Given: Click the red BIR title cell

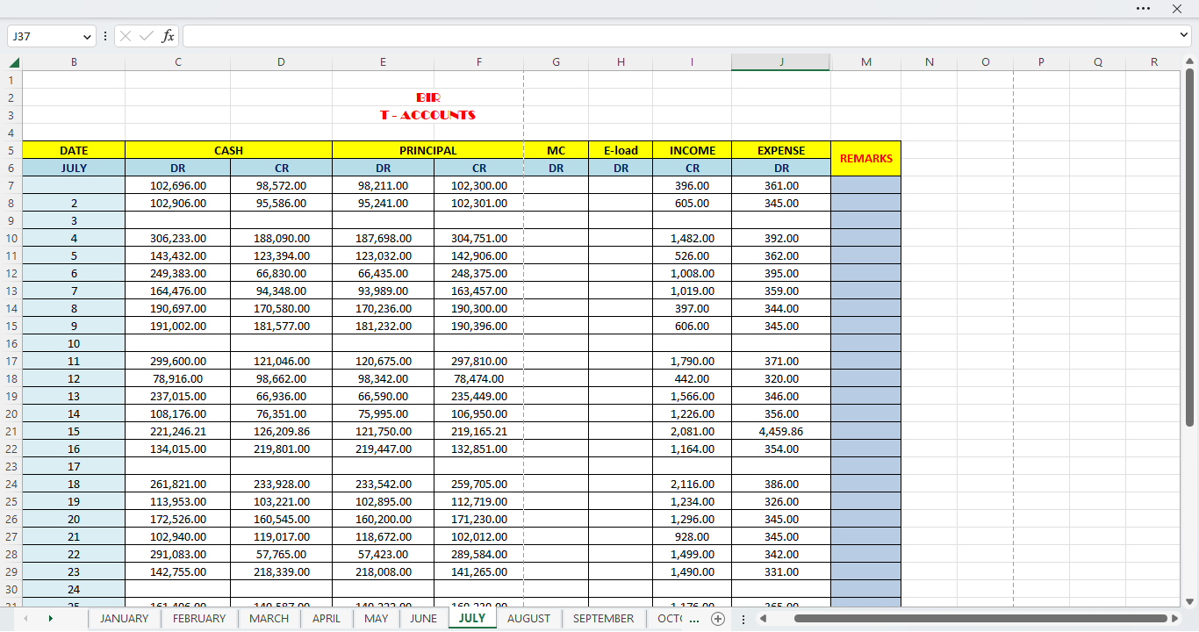Looking at the screenshot, I should [428, 97].
